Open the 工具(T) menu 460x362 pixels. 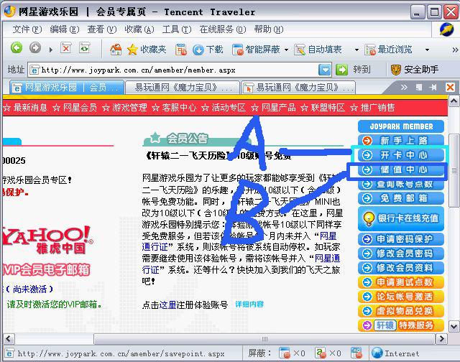[177, 29]
